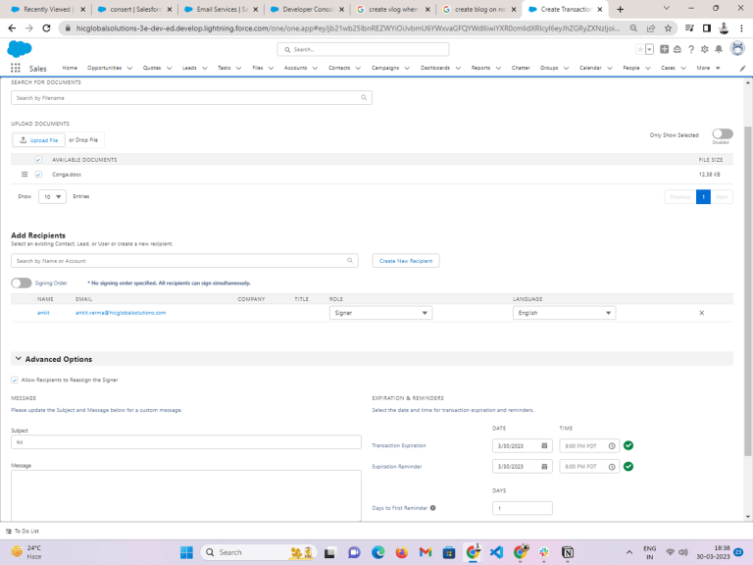Open the Transaction Expiration calendar picker
753x565 pixels.
[x=544, y=446]
